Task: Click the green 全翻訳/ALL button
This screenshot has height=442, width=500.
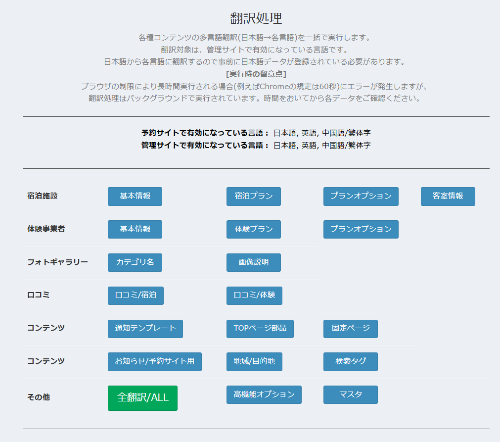Action: pos(142,398)
